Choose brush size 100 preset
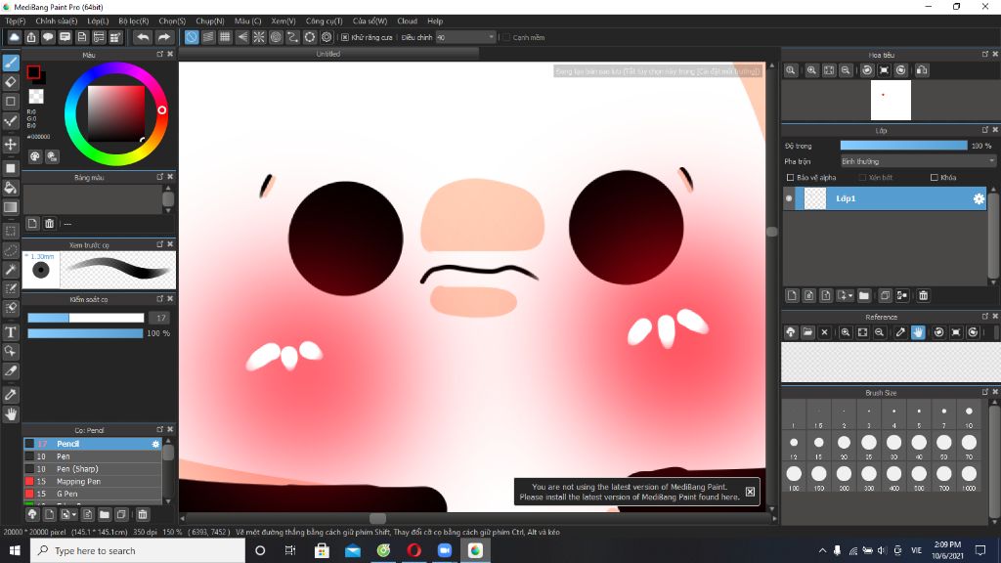 794,477
